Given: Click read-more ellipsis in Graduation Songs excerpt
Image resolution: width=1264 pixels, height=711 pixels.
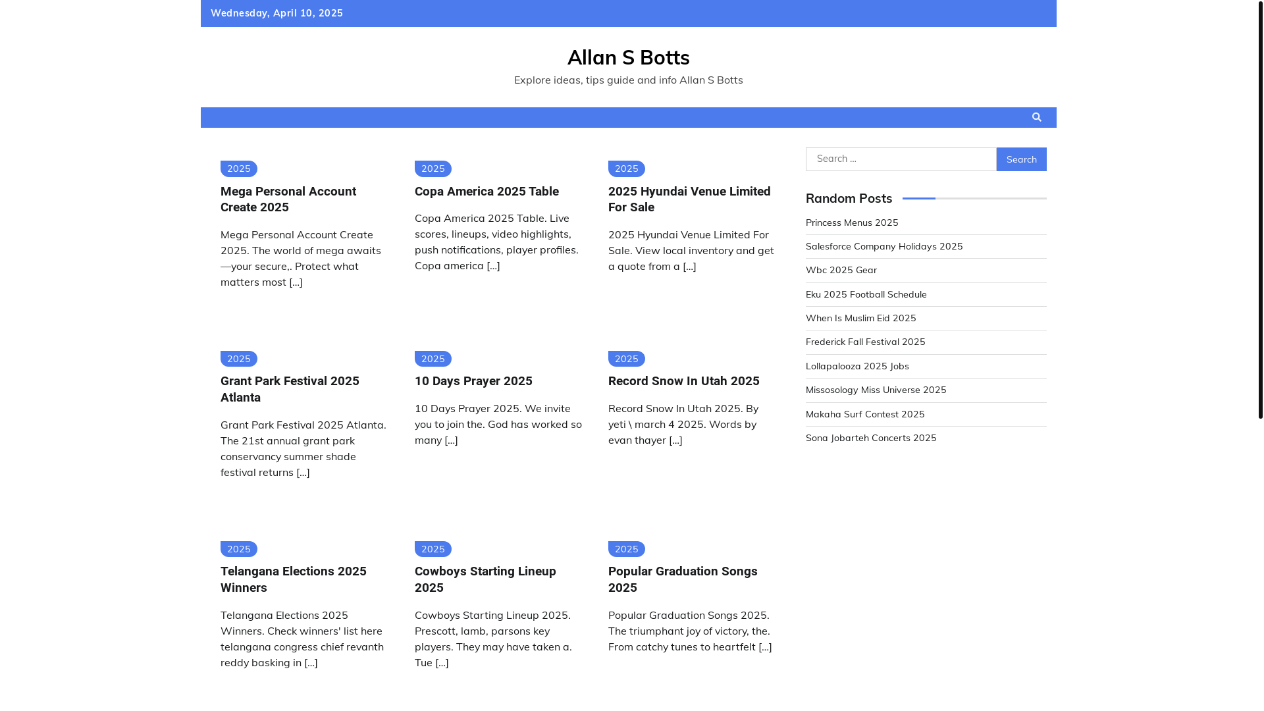Looking at the screenshot, I should click(x=765, y=646).
